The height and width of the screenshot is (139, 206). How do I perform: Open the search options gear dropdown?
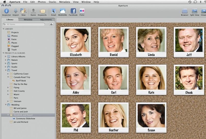coord(51,24)
